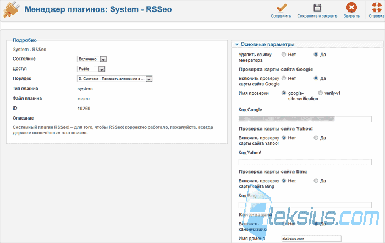Click the Имя домена field with aleksius.com
The image size is (385, 243).
(311, 239)
